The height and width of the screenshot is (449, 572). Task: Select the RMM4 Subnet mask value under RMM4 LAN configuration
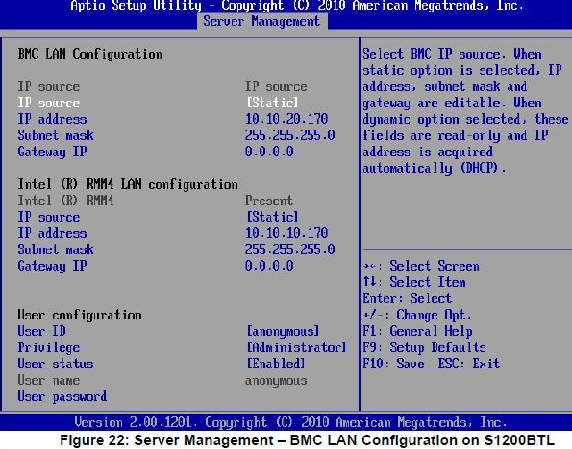click(x=290, y=249)
